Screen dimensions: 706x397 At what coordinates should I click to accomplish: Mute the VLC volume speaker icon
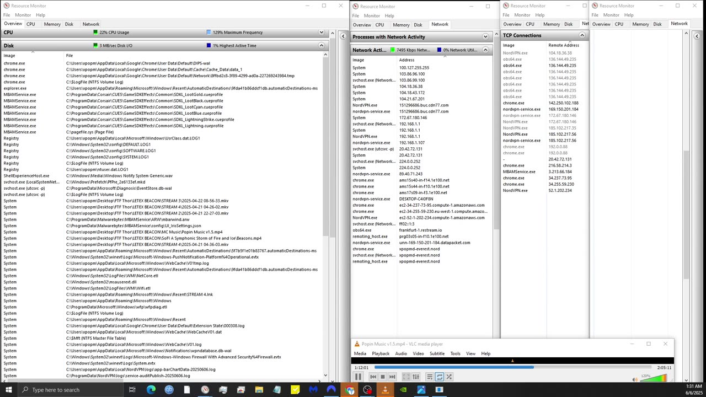pos(635,379)
